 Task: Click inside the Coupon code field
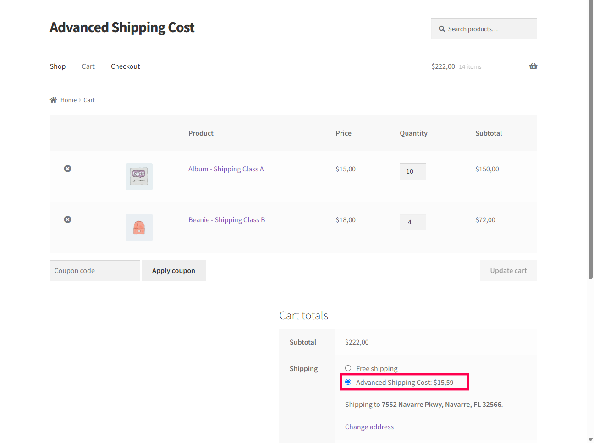click(95, 270)
